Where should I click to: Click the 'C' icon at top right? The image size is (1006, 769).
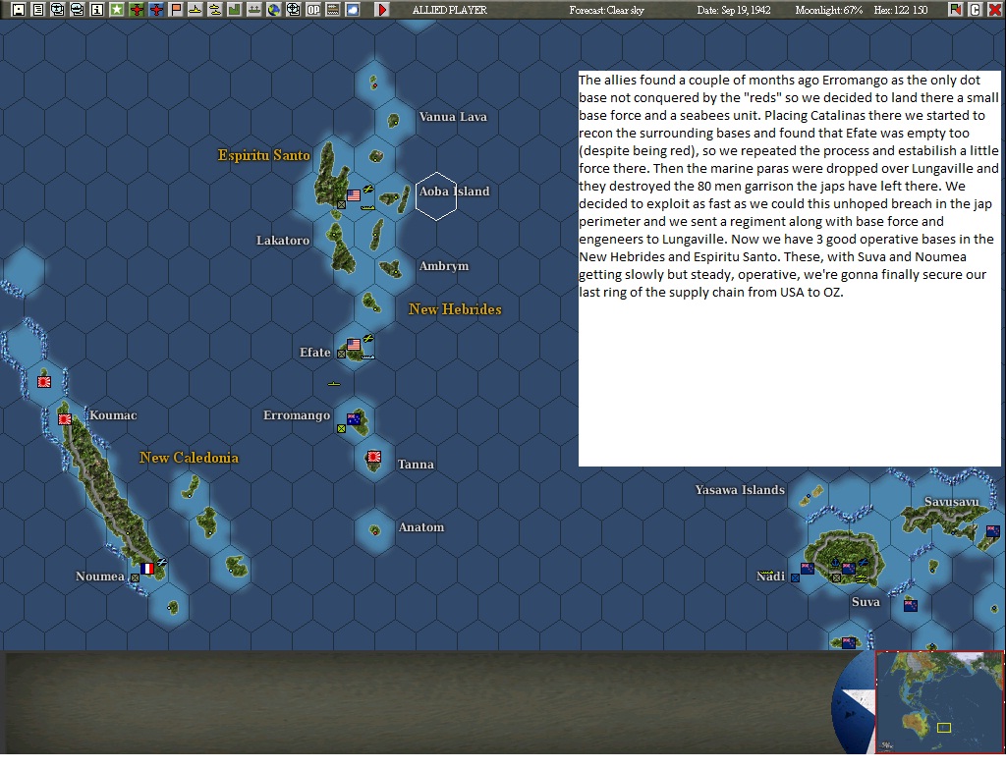point(976,10)
